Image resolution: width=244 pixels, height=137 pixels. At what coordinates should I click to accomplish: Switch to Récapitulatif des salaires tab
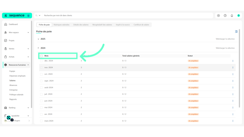pos(102,25)
